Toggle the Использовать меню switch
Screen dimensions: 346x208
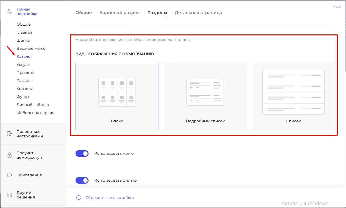[x=82, y=153]
